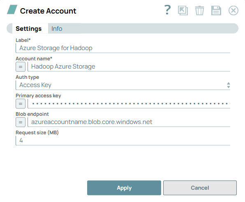Viewport: 245px width, 202px height.
Task: Focus the Blob endpoint input field
Action: 129,122
